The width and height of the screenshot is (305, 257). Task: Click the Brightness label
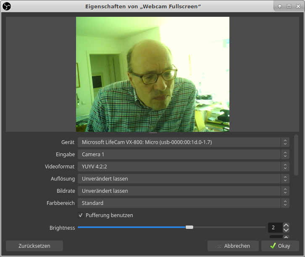[62, 228]
